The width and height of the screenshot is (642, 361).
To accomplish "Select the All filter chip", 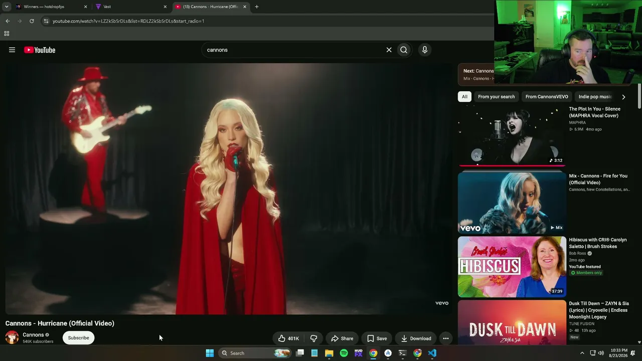I will [464, 97].
